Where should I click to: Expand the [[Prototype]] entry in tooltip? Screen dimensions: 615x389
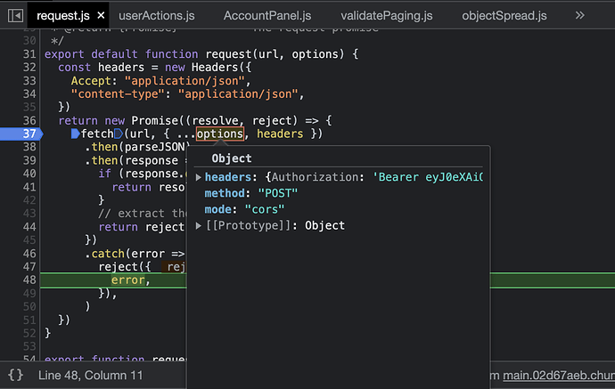pos(199,225)
